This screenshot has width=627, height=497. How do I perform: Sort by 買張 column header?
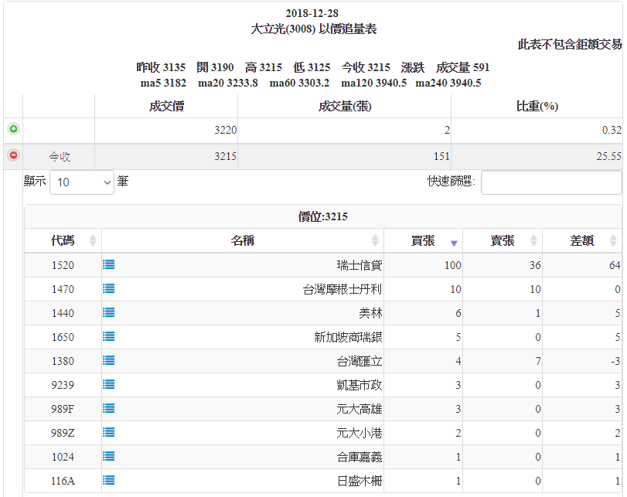pos(423,240)
